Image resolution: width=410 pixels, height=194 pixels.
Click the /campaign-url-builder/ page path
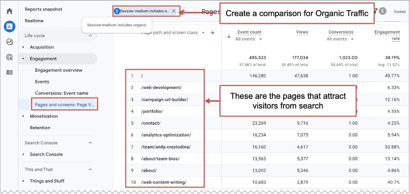coord(164,100)
